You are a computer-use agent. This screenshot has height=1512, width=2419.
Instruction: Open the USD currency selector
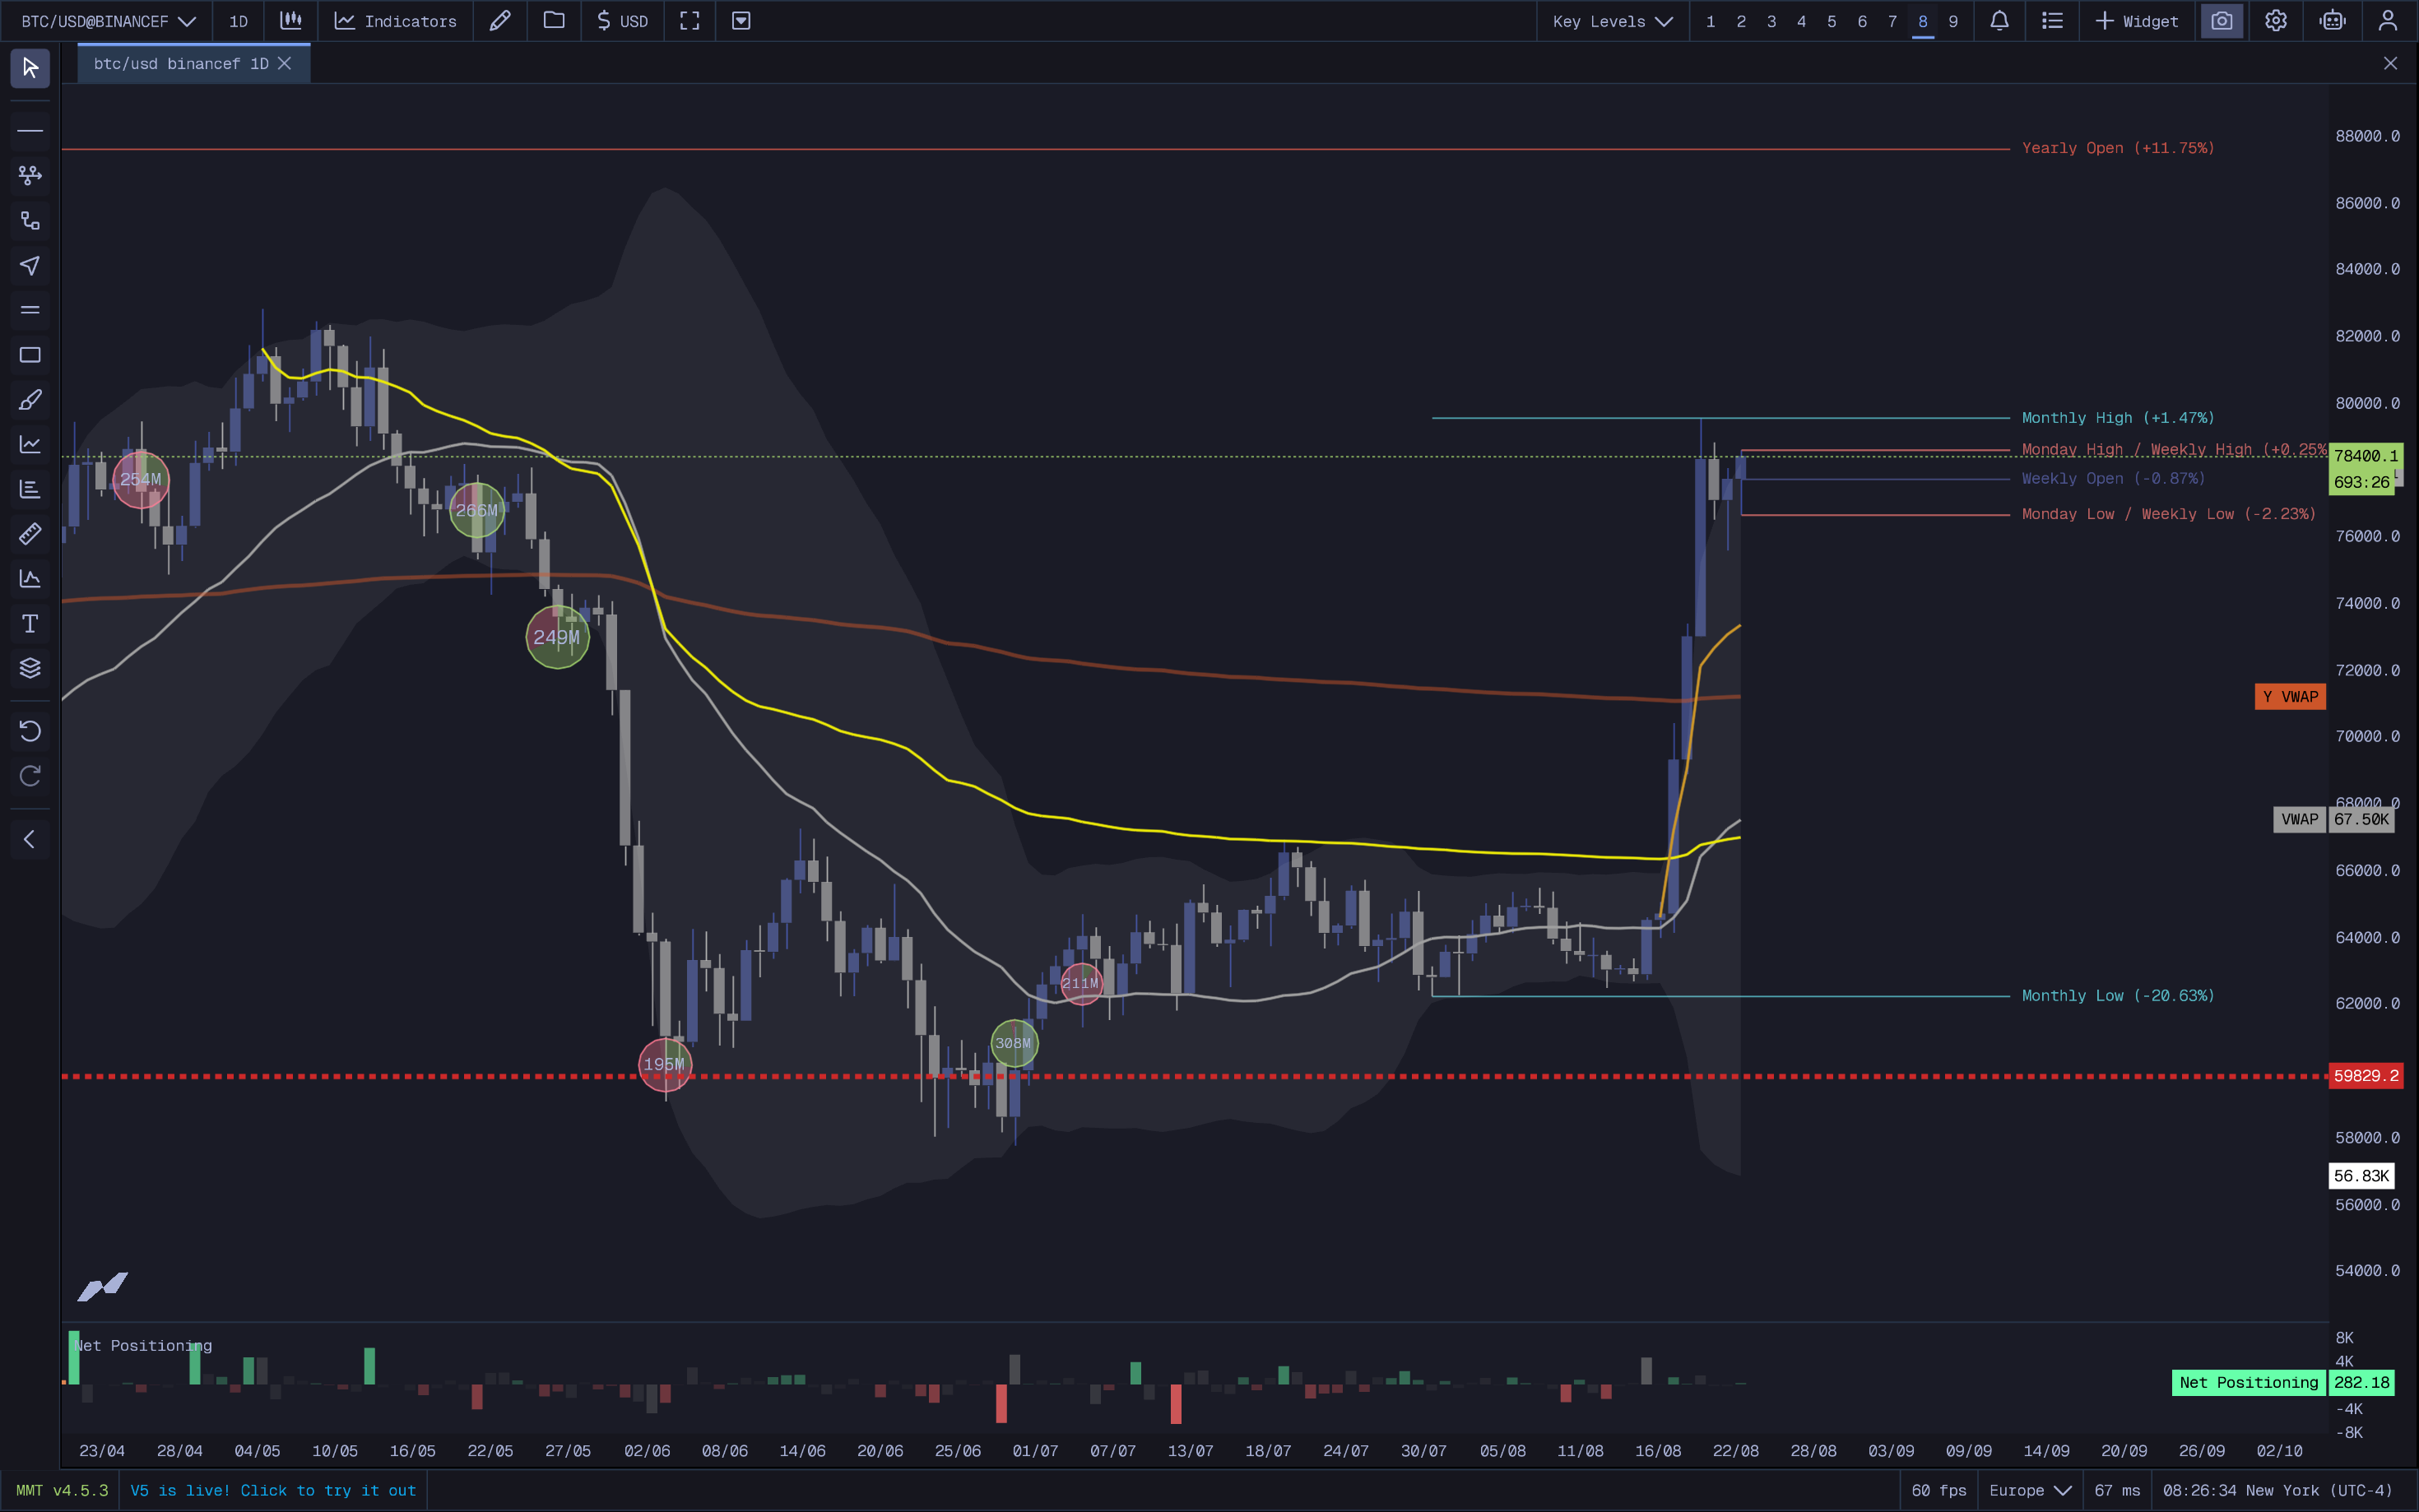click(622, 21)
